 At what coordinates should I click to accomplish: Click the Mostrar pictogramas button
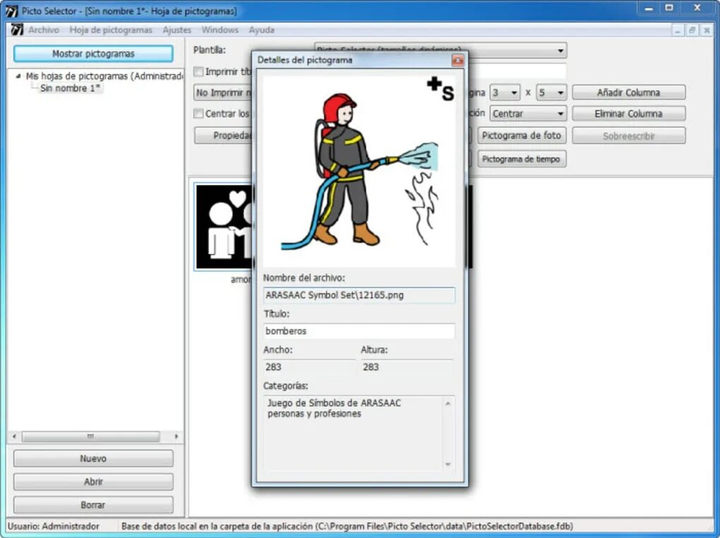93,54
